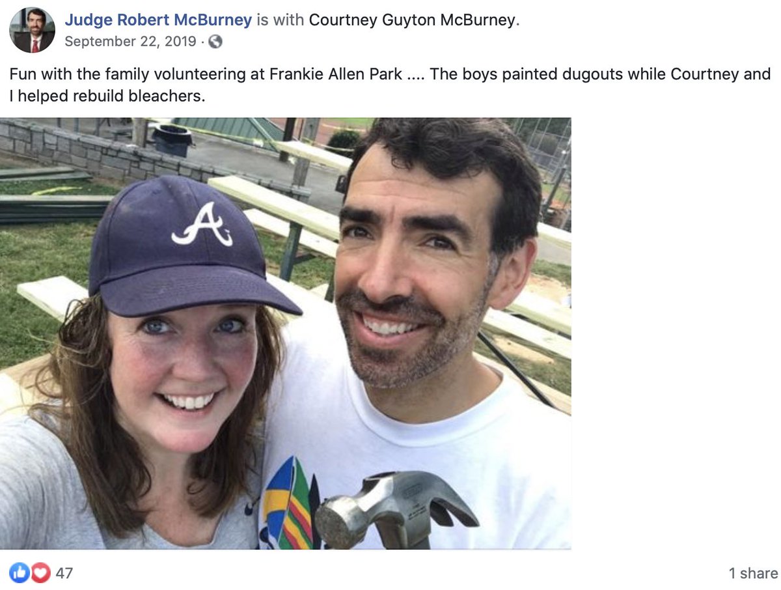Click the navy cap brim in photo

pos(195,294)
